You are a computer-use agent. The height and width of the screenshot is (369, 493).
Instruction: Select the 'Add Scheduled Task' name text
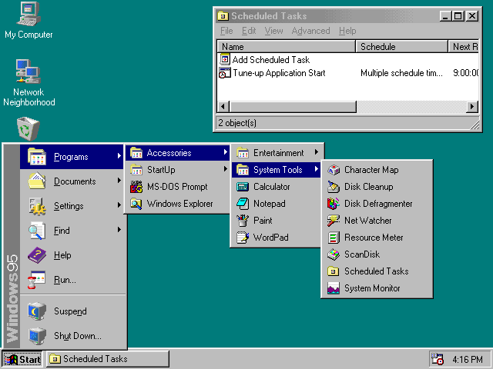(270, 60)
